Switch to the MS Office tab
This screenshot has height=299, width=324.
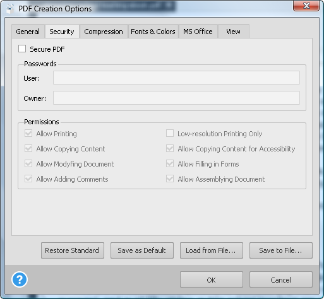[x=198, y=32]
